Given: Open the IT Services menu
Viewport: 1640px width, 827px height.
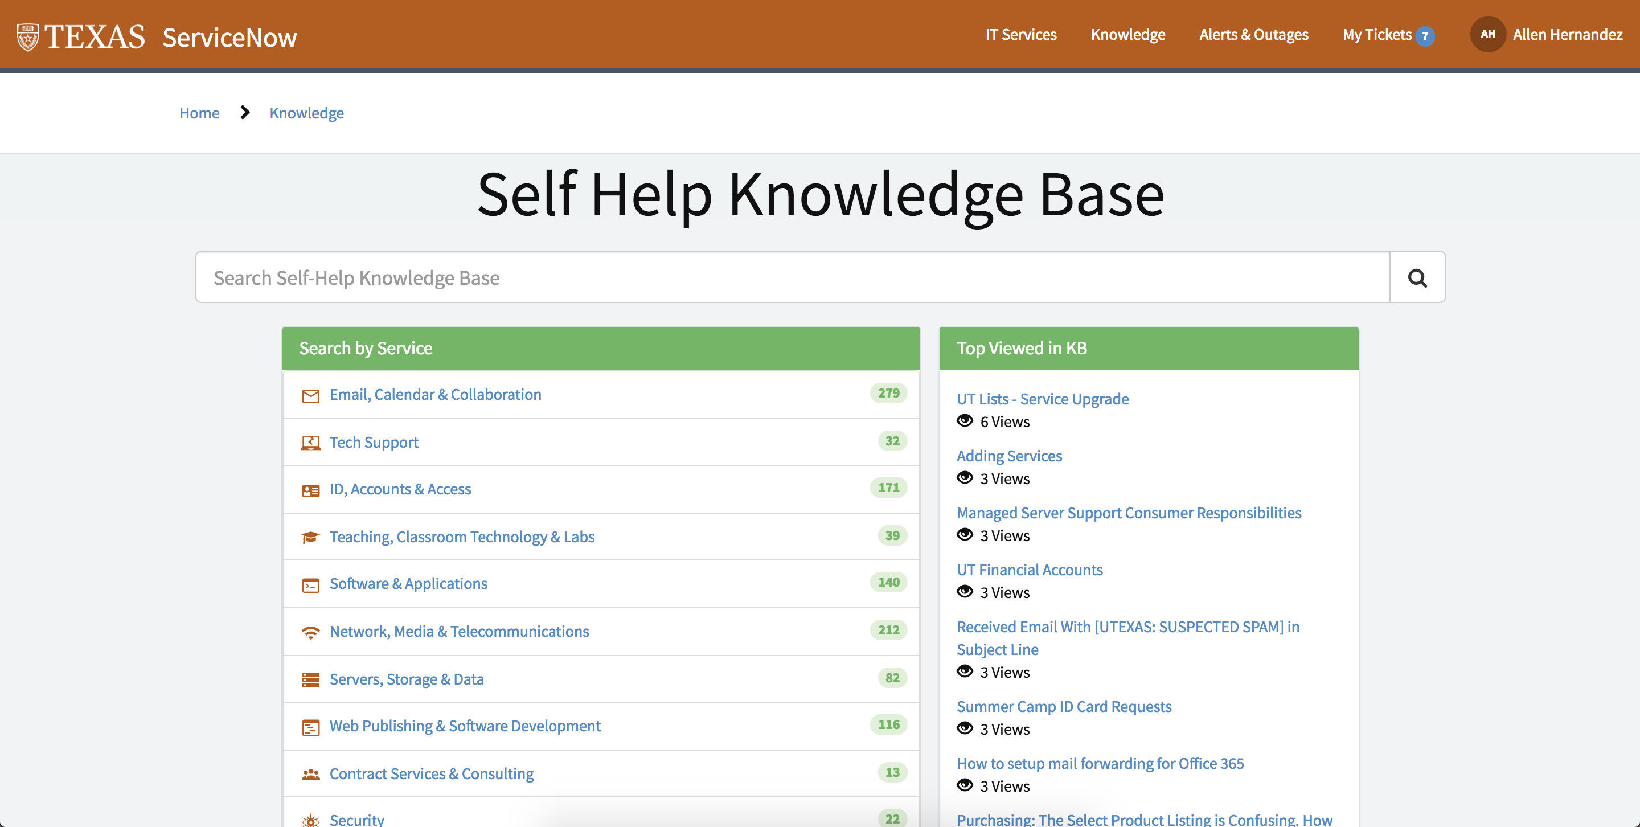Looking at the screenshot, I should [x=1020, y=34].
